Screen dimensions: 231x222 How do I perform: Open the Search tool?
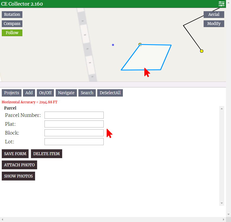(87, 93)
